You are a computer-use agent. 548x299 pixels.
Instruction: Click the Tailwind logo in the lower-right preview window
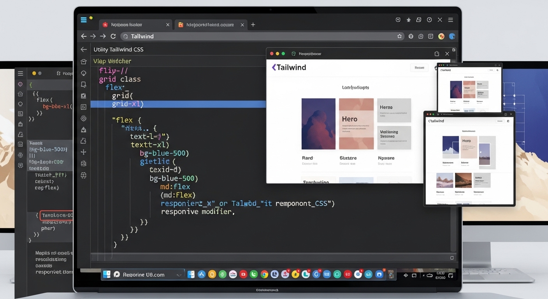(x=436, y=121)
